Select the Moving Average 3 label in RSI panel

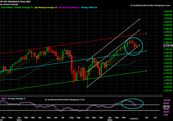[x=16, y=99]
